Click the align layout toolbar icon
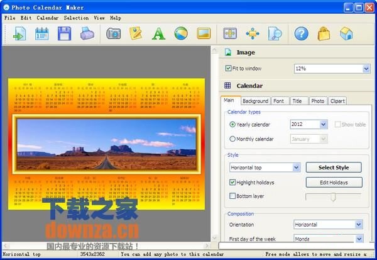The image size is (377, 260). [230, 34]
